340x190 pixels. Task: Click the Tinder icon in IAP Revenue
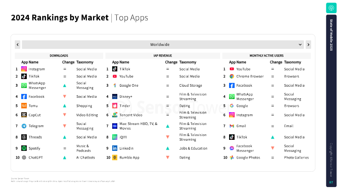[115, 106]
